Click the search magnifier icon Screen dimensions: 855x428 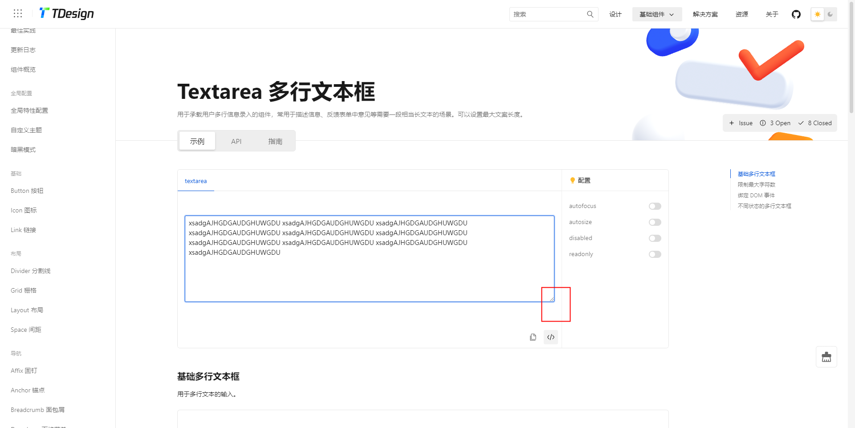(x=590, y=14)
